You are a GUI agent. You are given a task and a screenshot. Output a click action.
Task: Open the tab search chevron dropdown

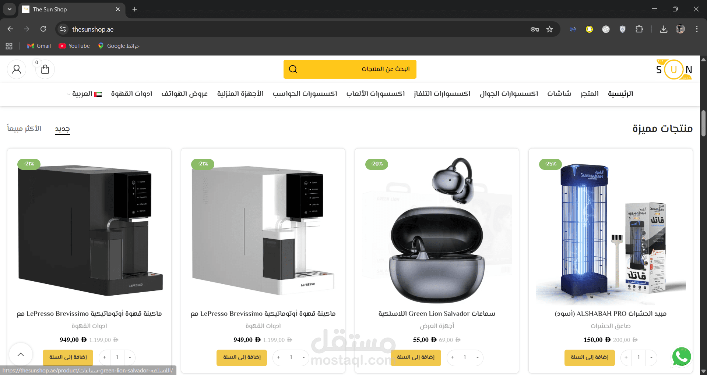9,9
